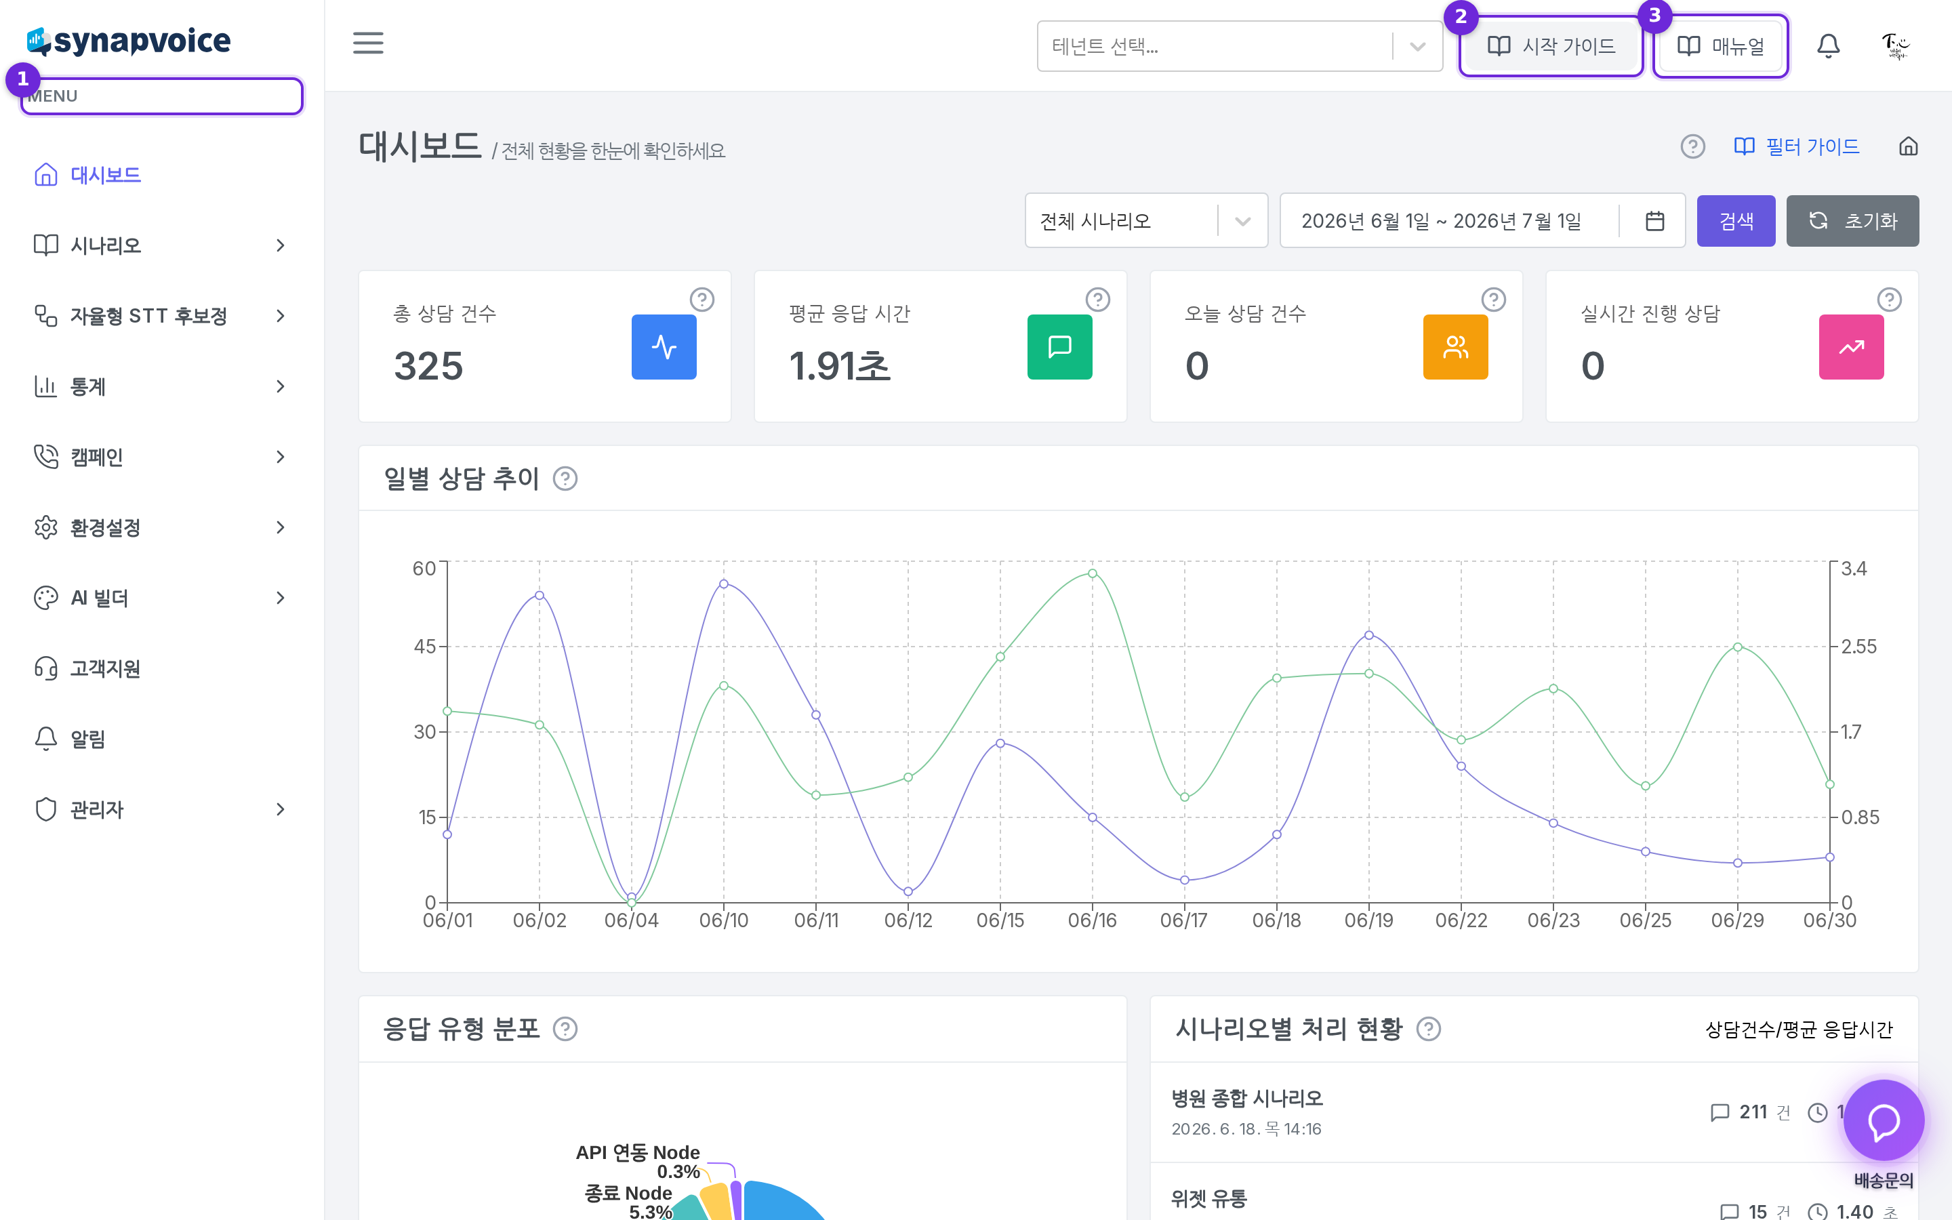Click the blue pie chart slice
The width and height of the screenshot is (1952, 1220).
coord(778,1202)
